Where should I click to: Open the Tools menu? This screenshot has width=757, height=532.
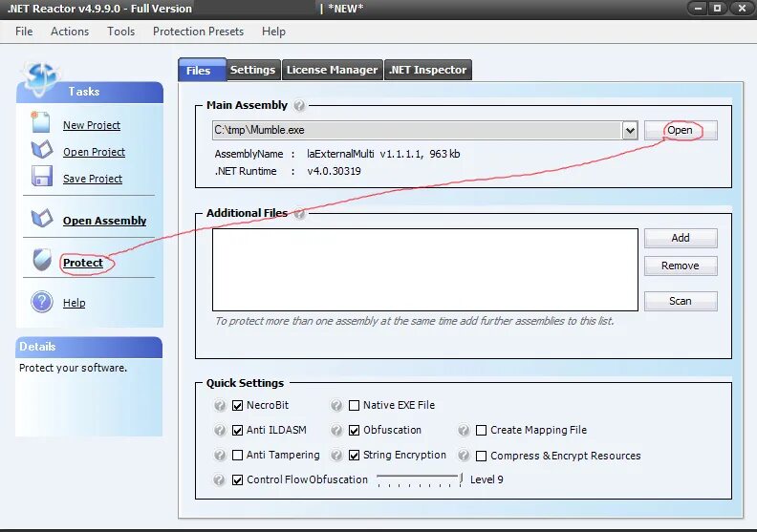(x=120, y=32)
